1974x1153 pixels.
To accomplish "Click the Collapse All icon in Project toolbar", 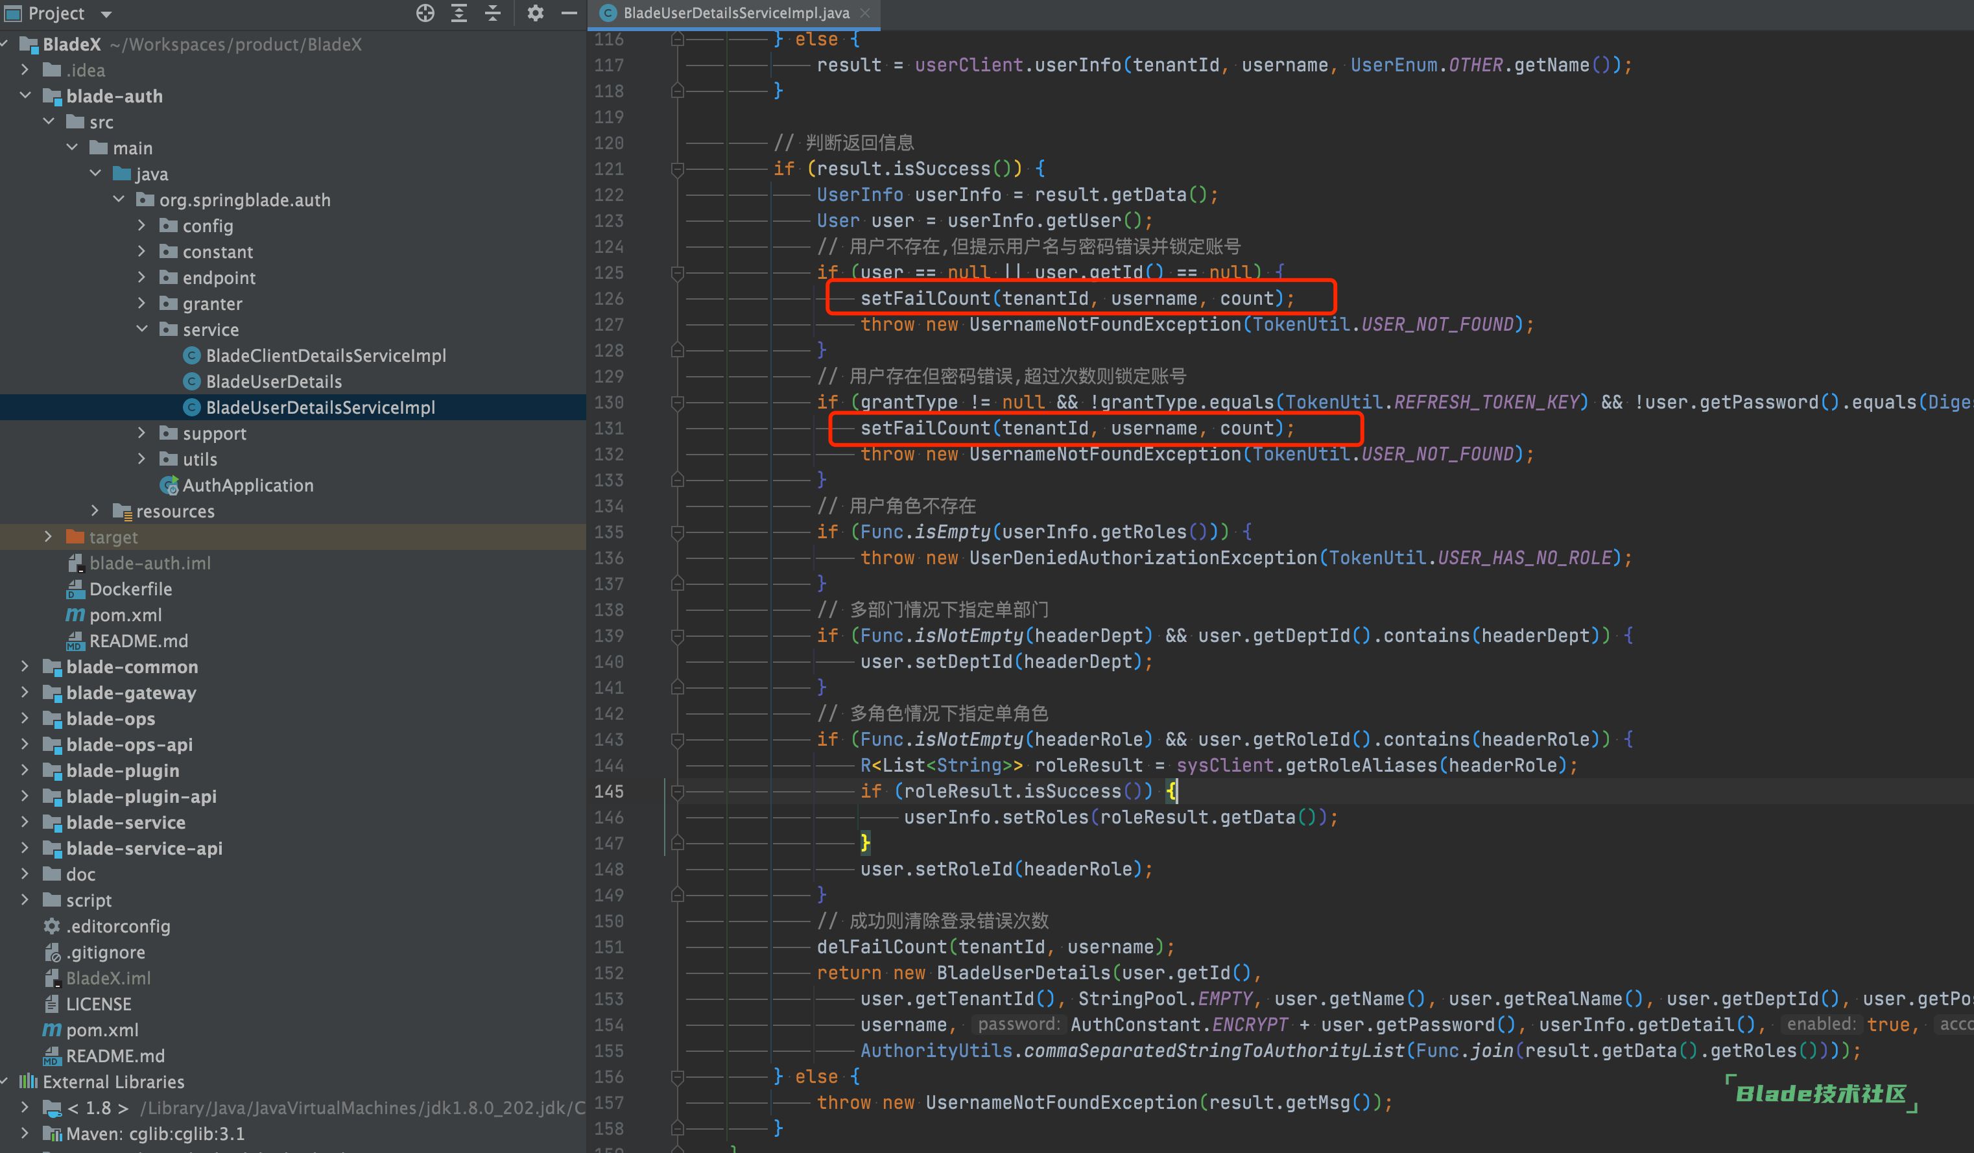I will click(493, 12).
